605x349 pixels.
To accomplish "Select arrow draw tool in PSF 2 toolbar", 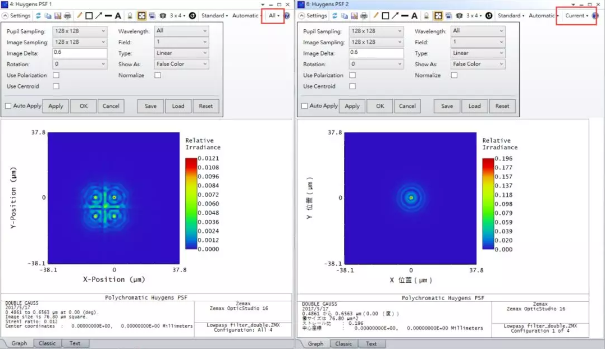I will click(x=395, y=16).
